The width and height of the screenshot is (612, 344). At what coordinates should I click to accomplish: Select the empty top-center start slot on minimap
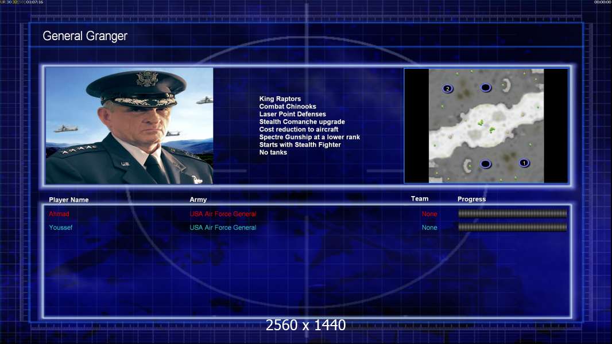[x=486, y=88]
